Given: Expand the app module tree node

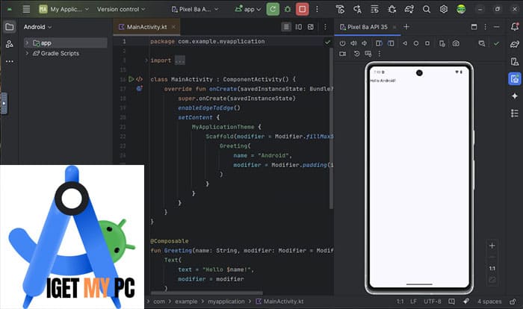Looking at the screenshot, I should (x=27, y=43).
